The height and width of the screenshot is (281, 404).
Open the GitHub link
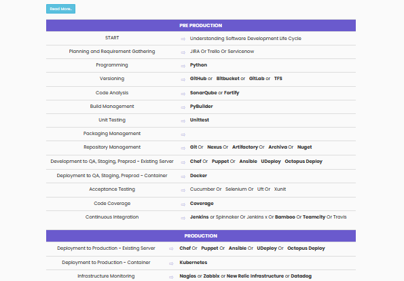198,79
